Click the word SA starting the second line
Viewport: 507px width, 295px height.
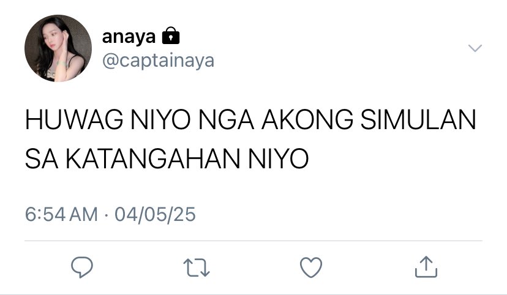point(42,159)
